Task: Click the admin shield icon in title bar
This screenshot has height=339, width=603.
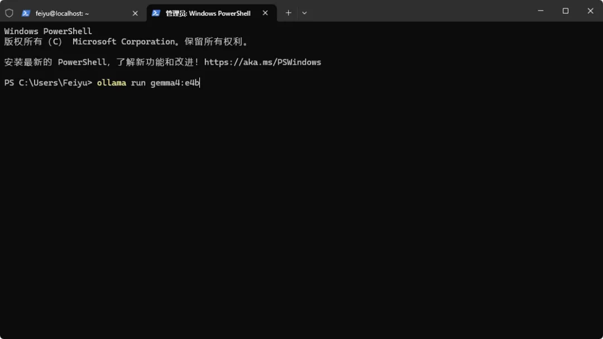Action: click(x=9, y=13)
